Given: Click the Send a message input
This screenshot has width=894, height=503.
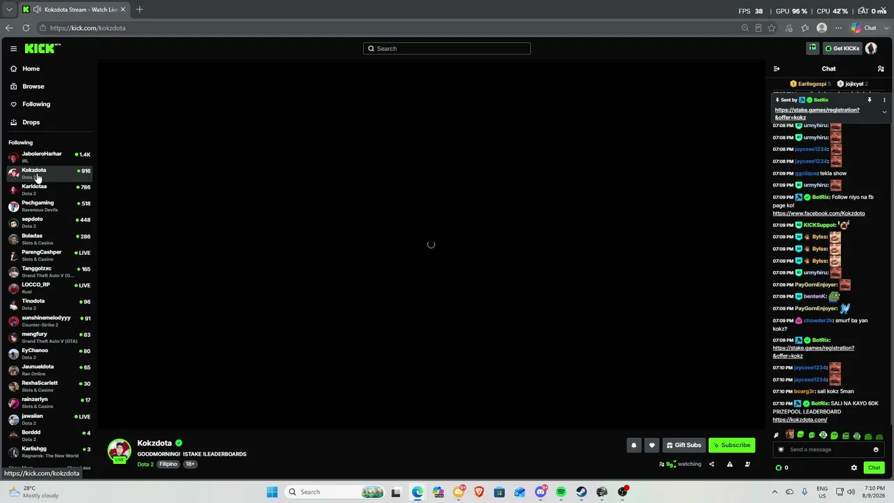Looking at the screenshot, I should [828, 449].
